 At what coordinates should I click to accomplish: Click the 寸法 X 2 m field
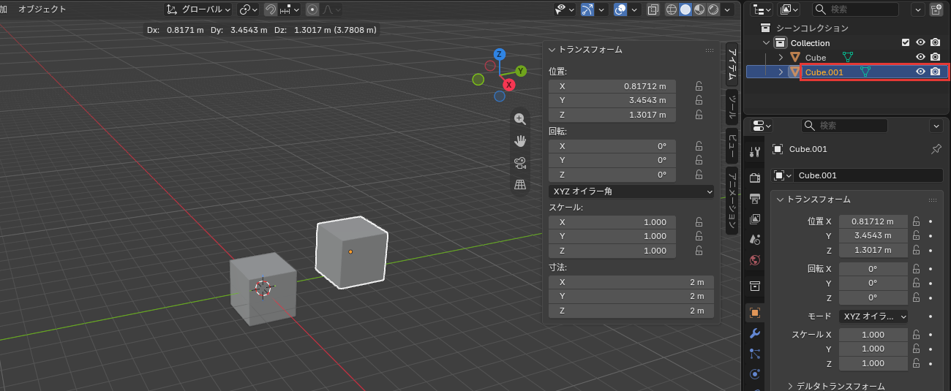click(x=631, y=282)
